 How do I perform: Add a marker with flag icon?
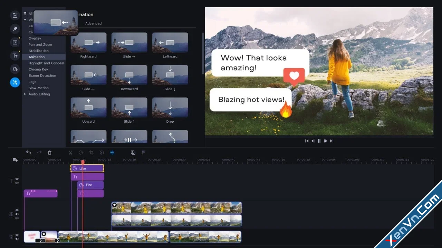pos(143,153)
